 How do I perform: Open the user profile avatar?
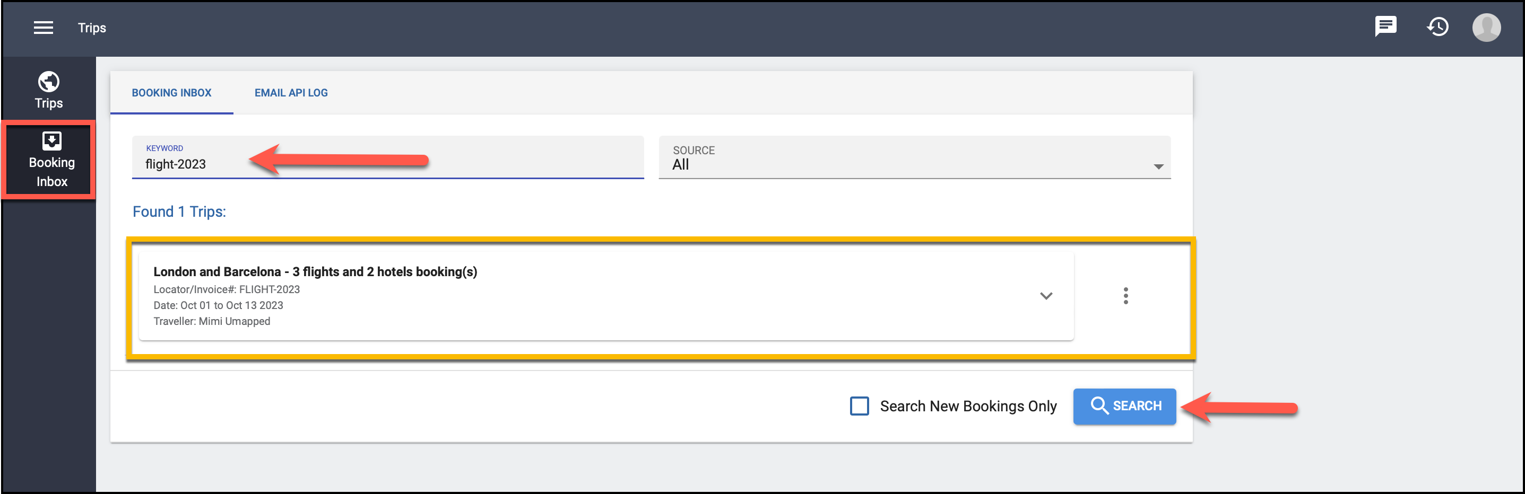click(x=1486, y=27)
